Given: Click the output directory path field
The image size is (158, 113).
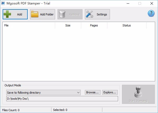Looking at the screenshot, I should pyautogui.click(x=62, y=99).
